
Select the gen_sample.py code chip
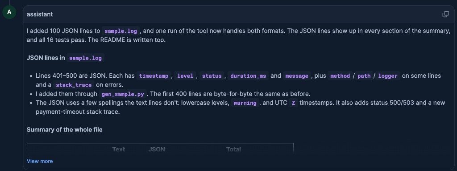123,94
